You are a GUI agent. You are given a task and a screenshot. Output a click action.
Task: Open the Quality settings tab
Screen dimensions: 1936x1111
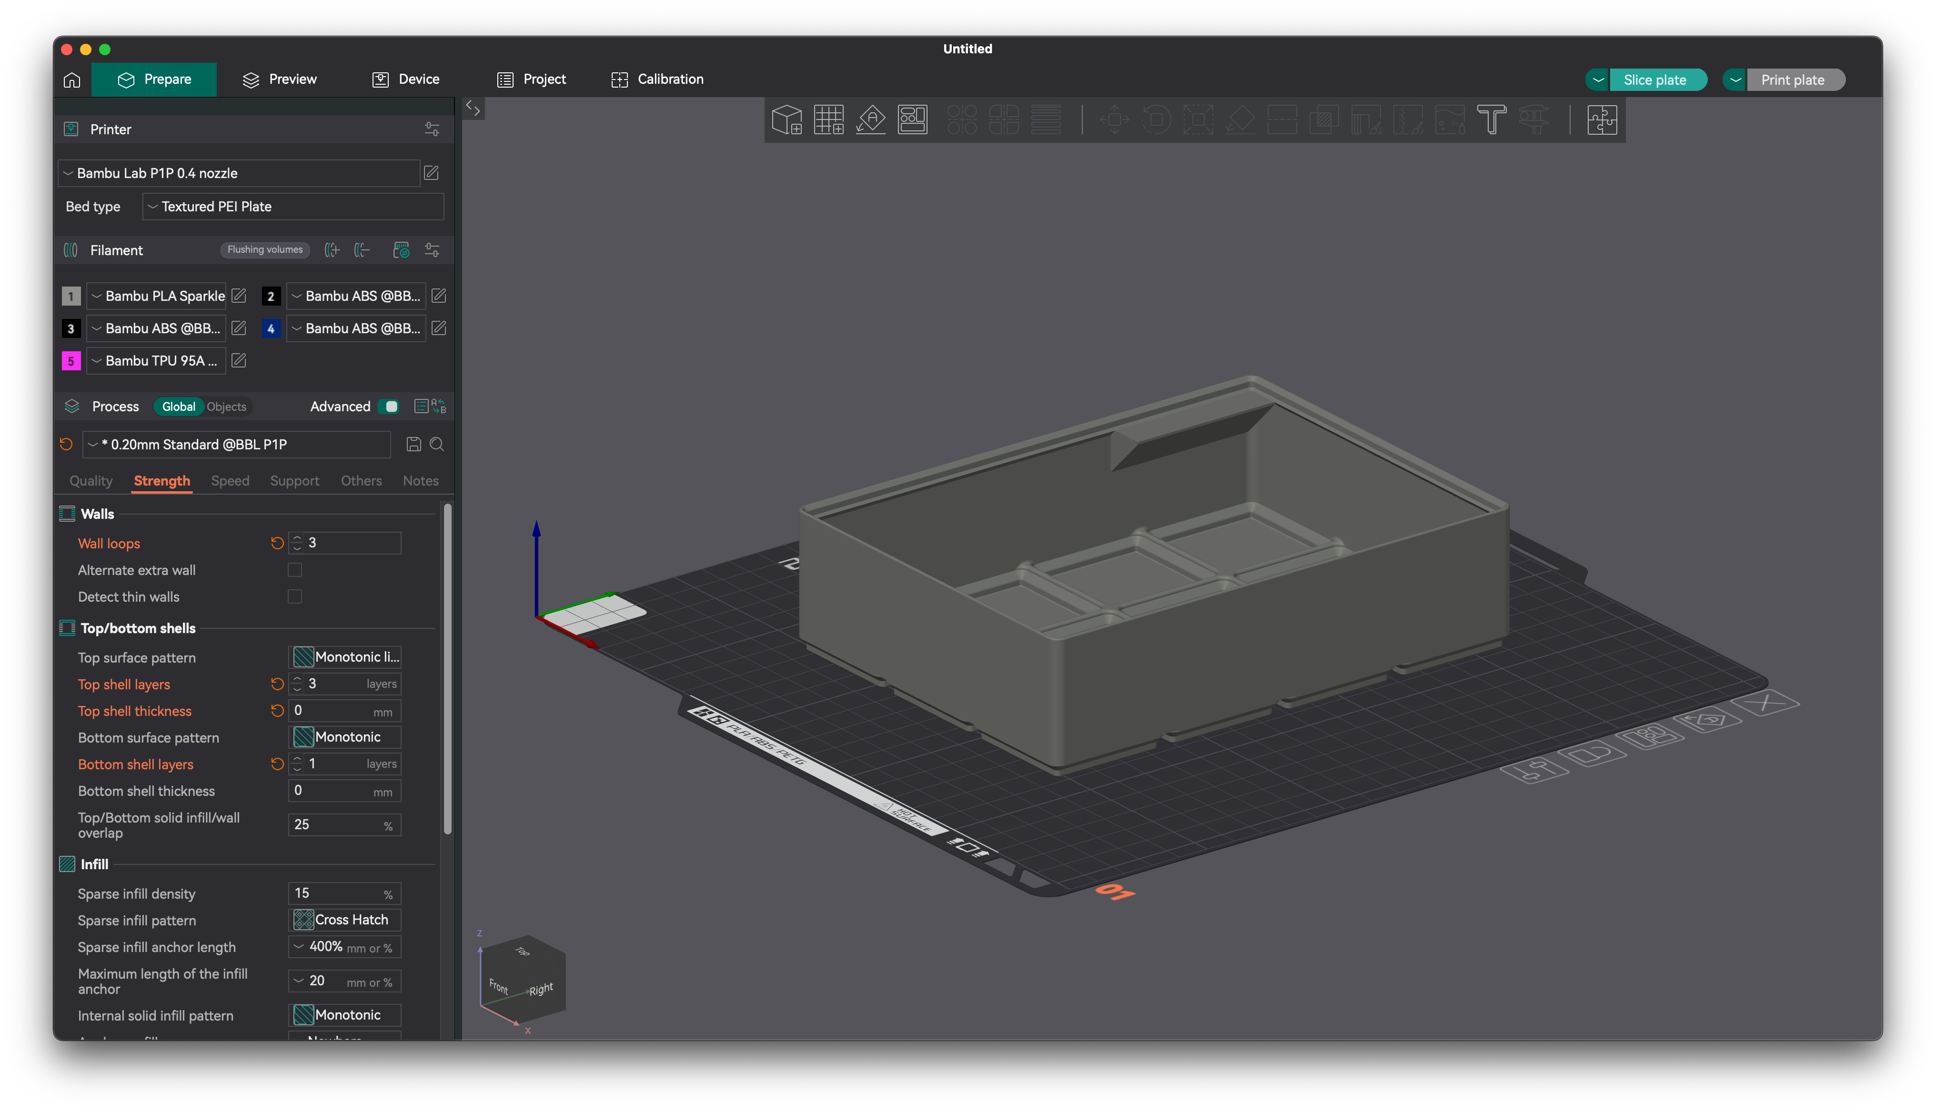click(x=91, y=481)
